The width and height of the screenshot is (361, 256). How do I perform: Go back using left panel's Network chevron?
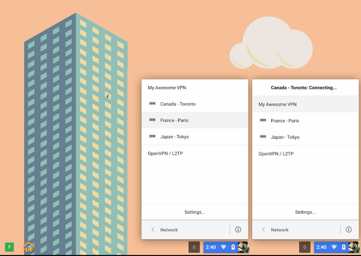pyautogui.click(x=153, y=230)
